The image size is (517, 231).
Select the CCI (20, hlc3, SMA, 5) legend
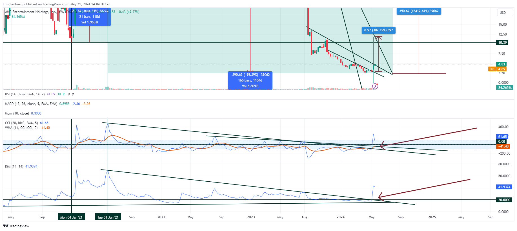(x=21, y=123)
